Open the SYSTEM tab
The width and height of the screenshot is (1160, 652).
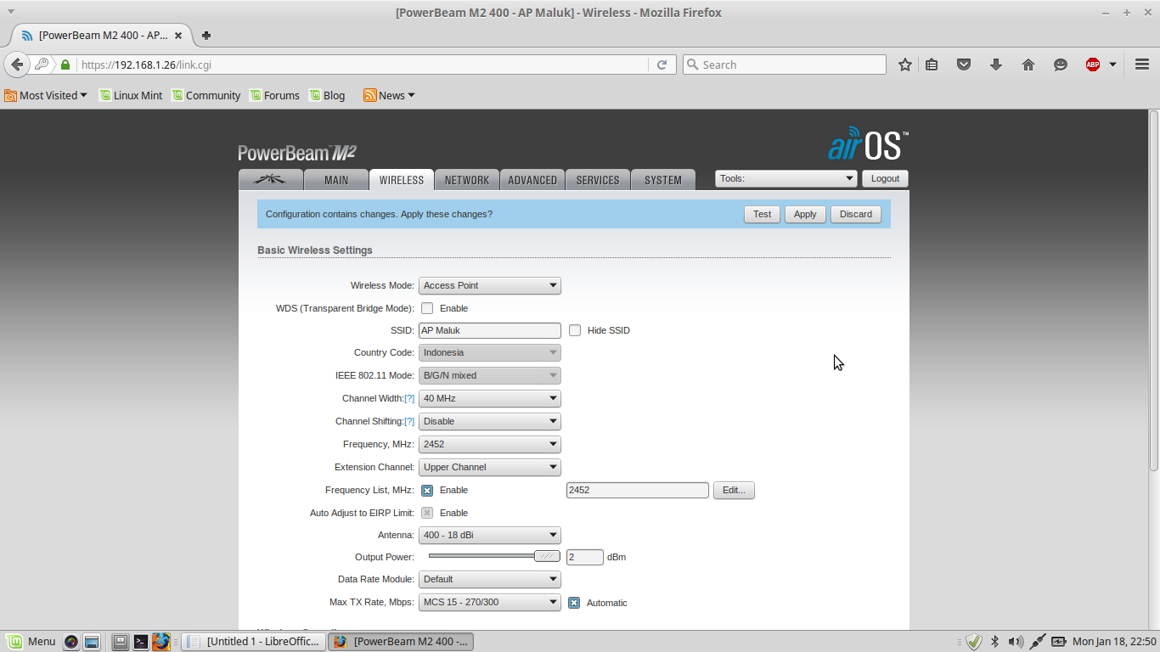[663, 179]
